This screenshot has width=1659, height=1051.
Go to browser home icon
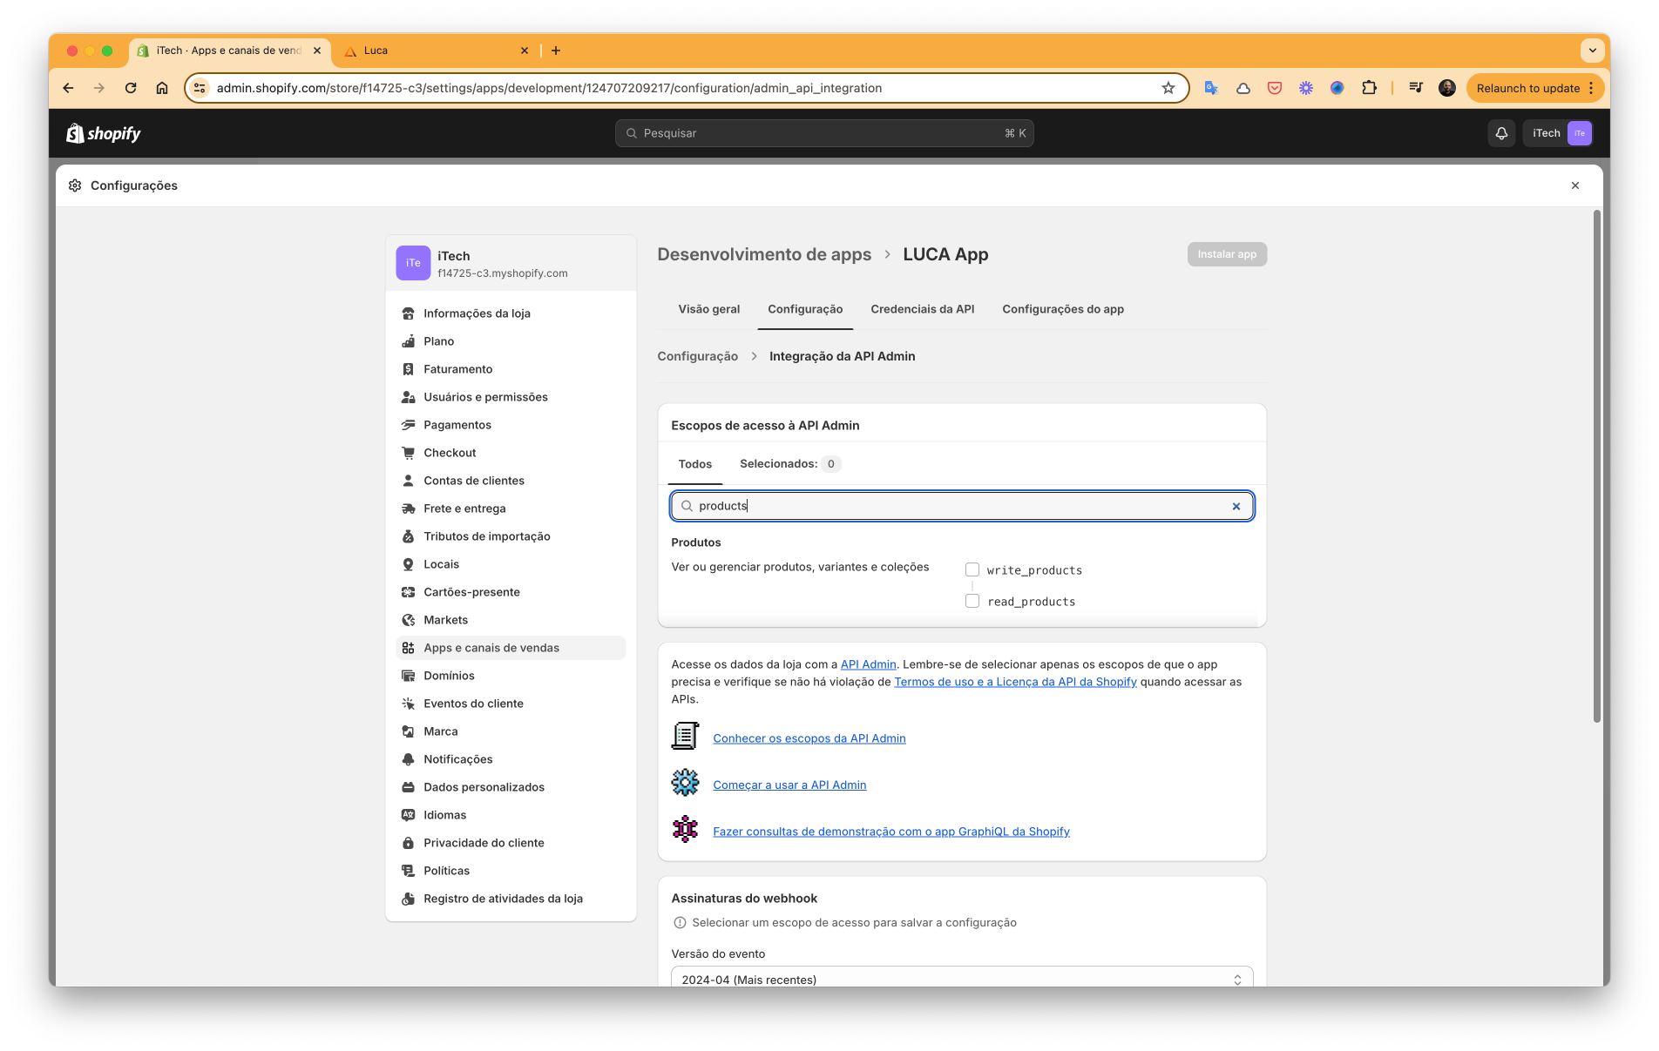162,88
